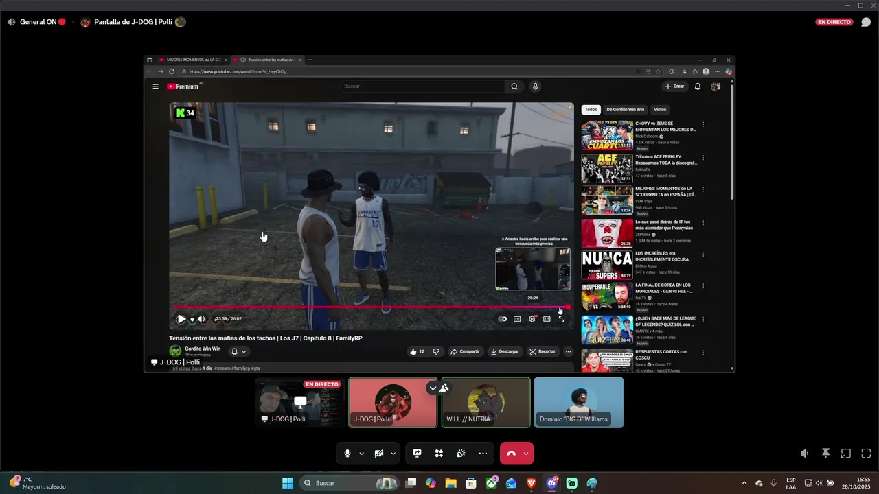The width and height of the screenshot is (879, 494).
Task: Click Pantalla de J-DOG | Polli title
Action: (133, 22)
